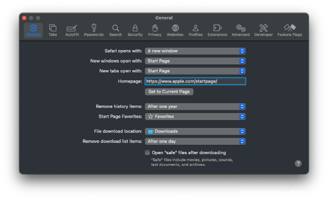The image size is (328, 199).
Task: Open the Security lock pane
Action: coord(135,30)
